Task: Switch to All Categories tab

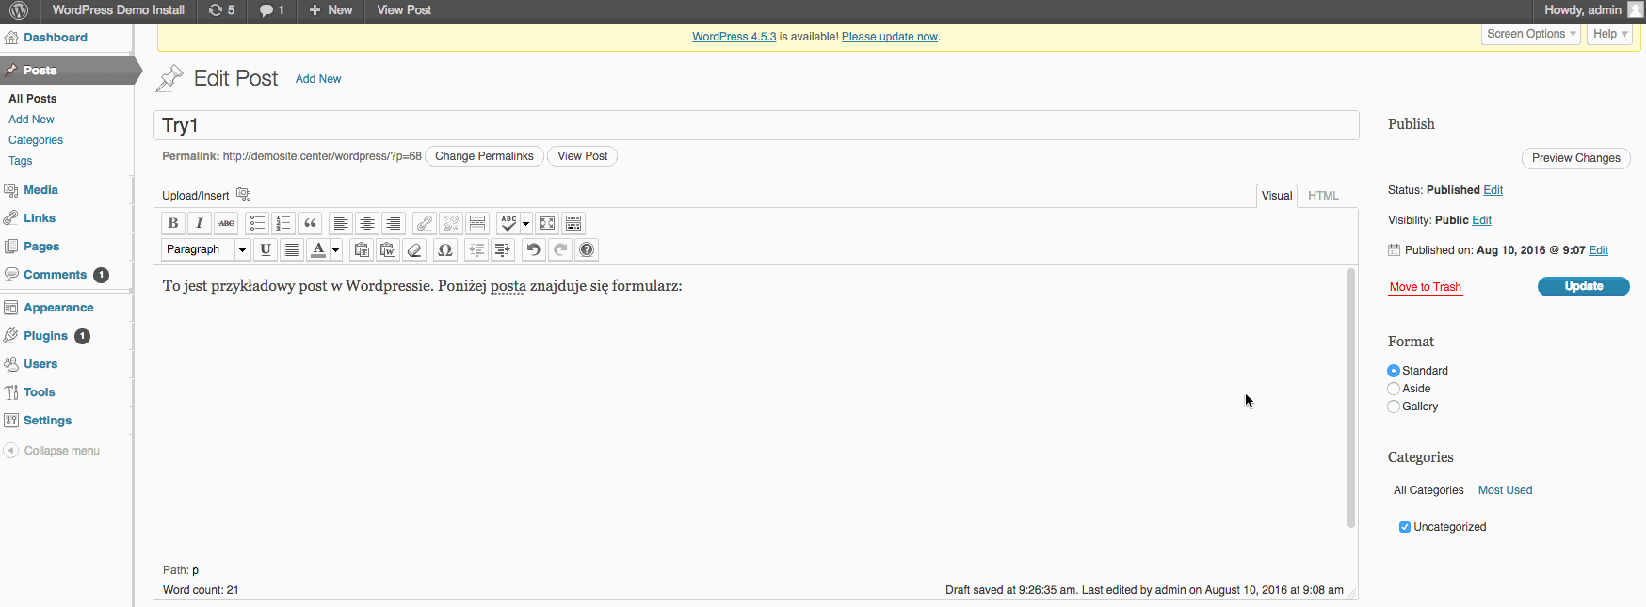Action: pyautogui.click(x=1428, y=490)
